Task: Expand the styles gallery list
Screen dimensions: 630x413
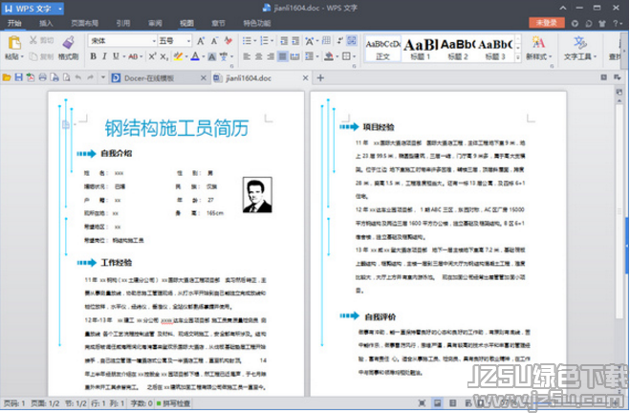Action: (518, 57)
